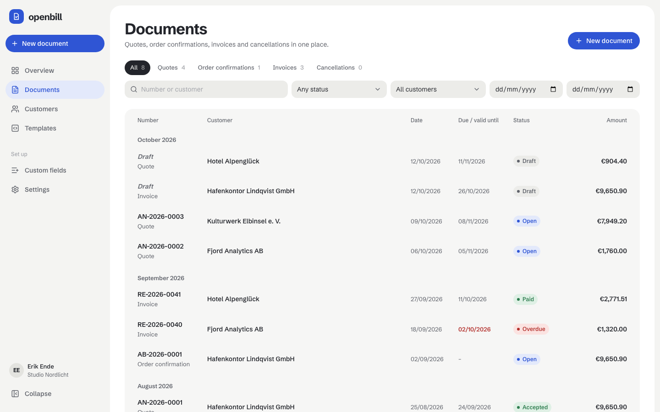Click the magnifier icon in the search field

click(x=134, y=89)
